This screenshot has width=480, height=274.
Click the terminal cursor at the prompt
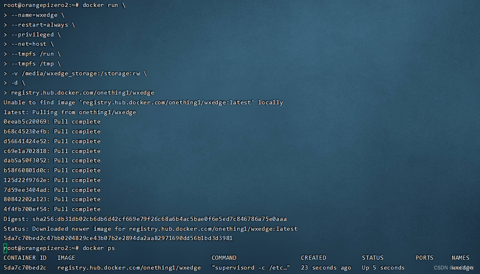(4, 248)
